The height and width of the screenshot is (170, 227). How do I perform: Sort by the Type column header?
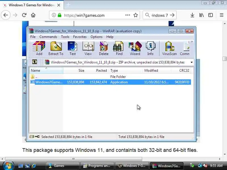tap(125, 71)
